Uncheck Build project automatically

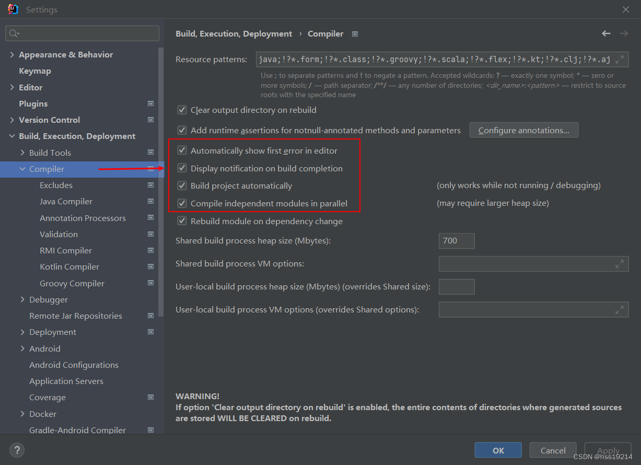[x=182, y=185]
